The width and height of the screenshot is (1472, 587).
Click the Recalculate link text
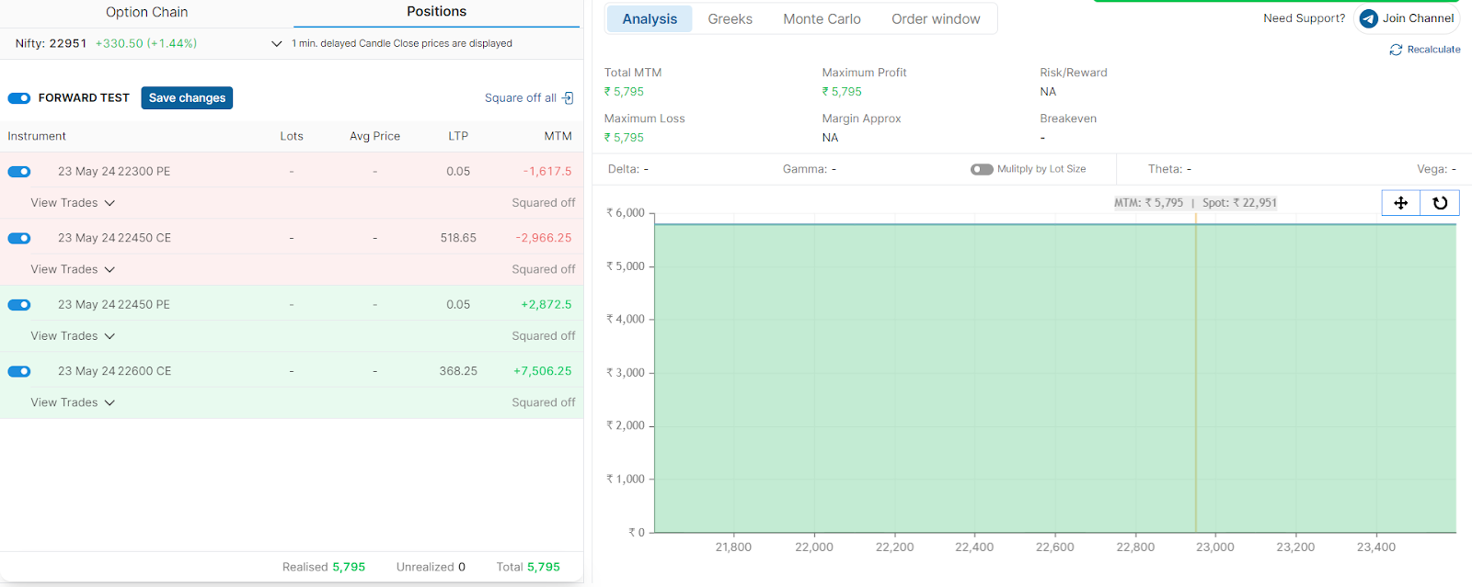pos(1433,50)
